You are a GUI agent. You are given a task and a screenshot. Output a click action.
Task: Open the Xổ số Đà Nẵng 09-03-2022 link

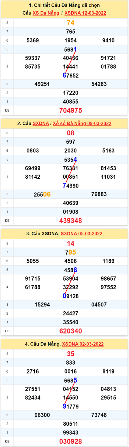(x=82, y=123)
